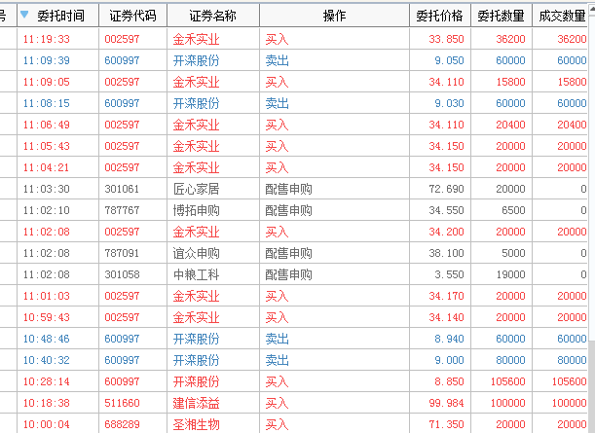Click price cell 38.100
This screenshot has height=433, width=595.
[x=446, y=253]
